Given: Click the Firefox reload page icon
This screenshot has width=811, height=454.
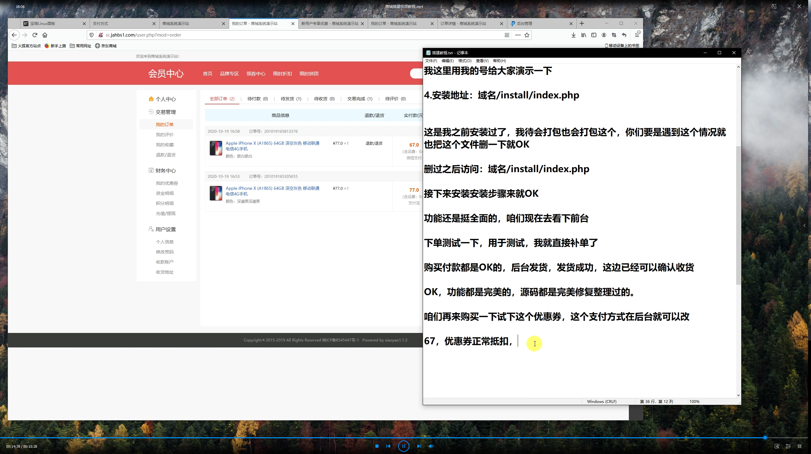Looking at the screenshot, I should 35,35.
